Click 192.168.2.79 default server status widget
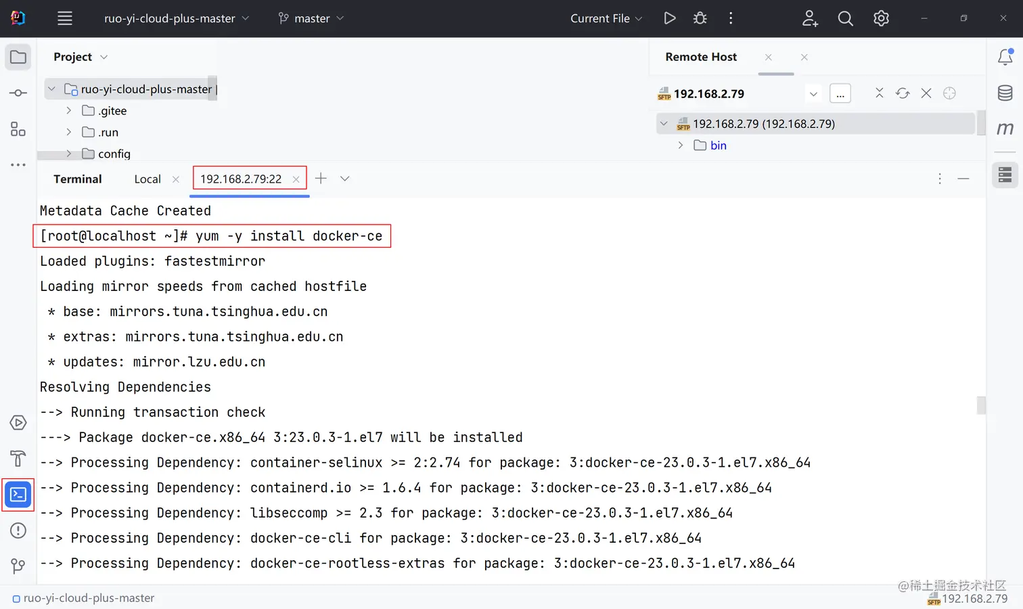The height and width of the screenshot is (609, 1023). point(968,599)
